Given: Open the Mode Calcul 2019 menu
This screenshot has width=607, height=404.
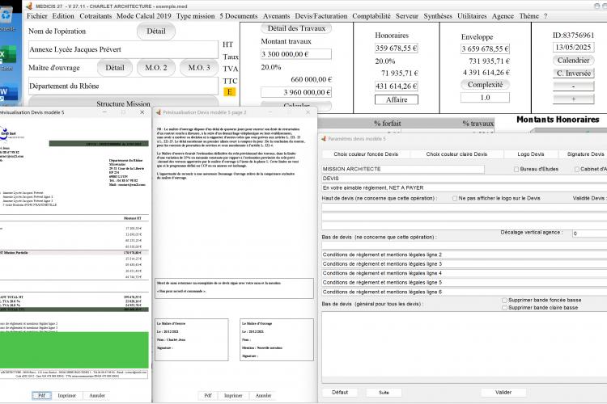Looking at the screenshot, I should 143,16.
